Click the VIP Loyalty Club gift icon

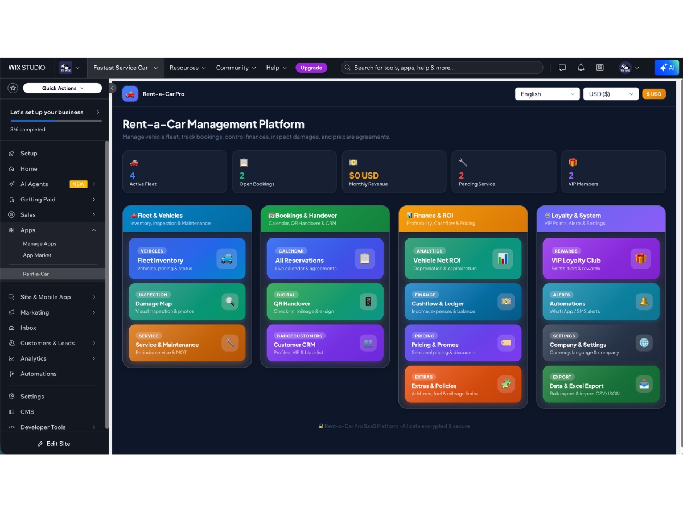641,259
